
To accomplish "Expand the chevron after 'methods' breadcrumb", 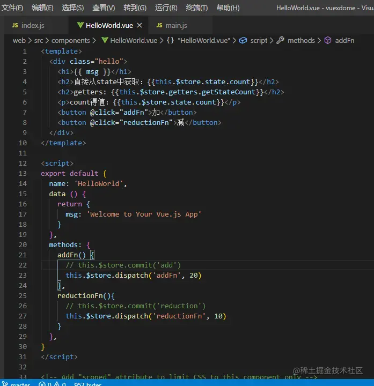I will [319, 40].
